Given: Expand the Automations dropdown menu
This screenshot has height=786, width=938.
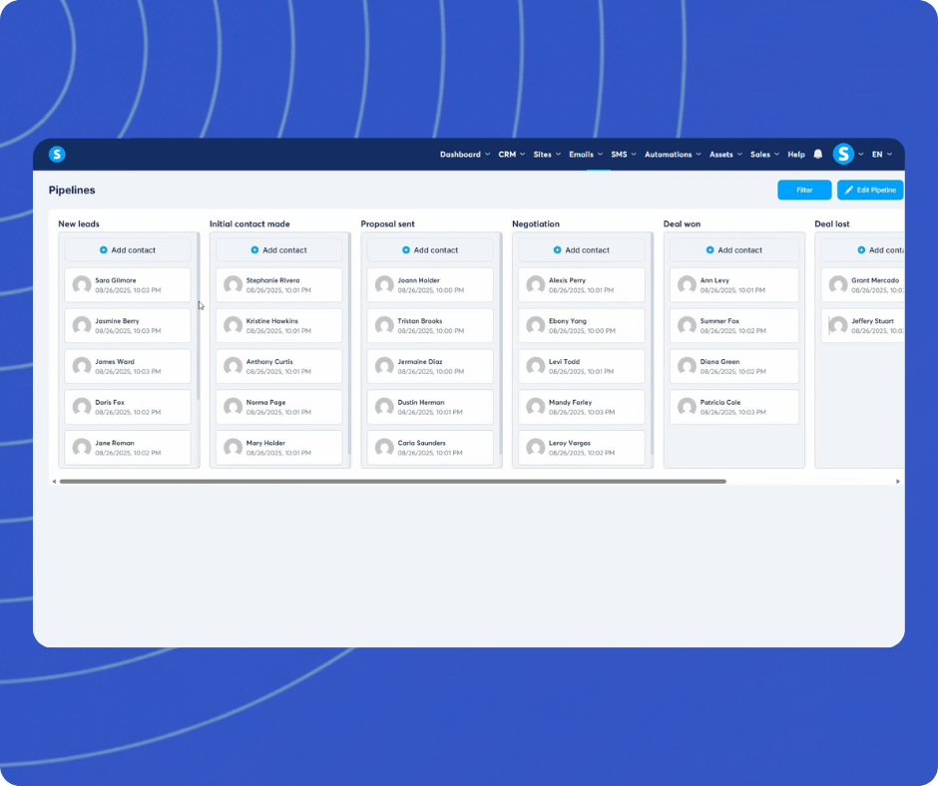Looking at the screenshot, I should [673, 155].
